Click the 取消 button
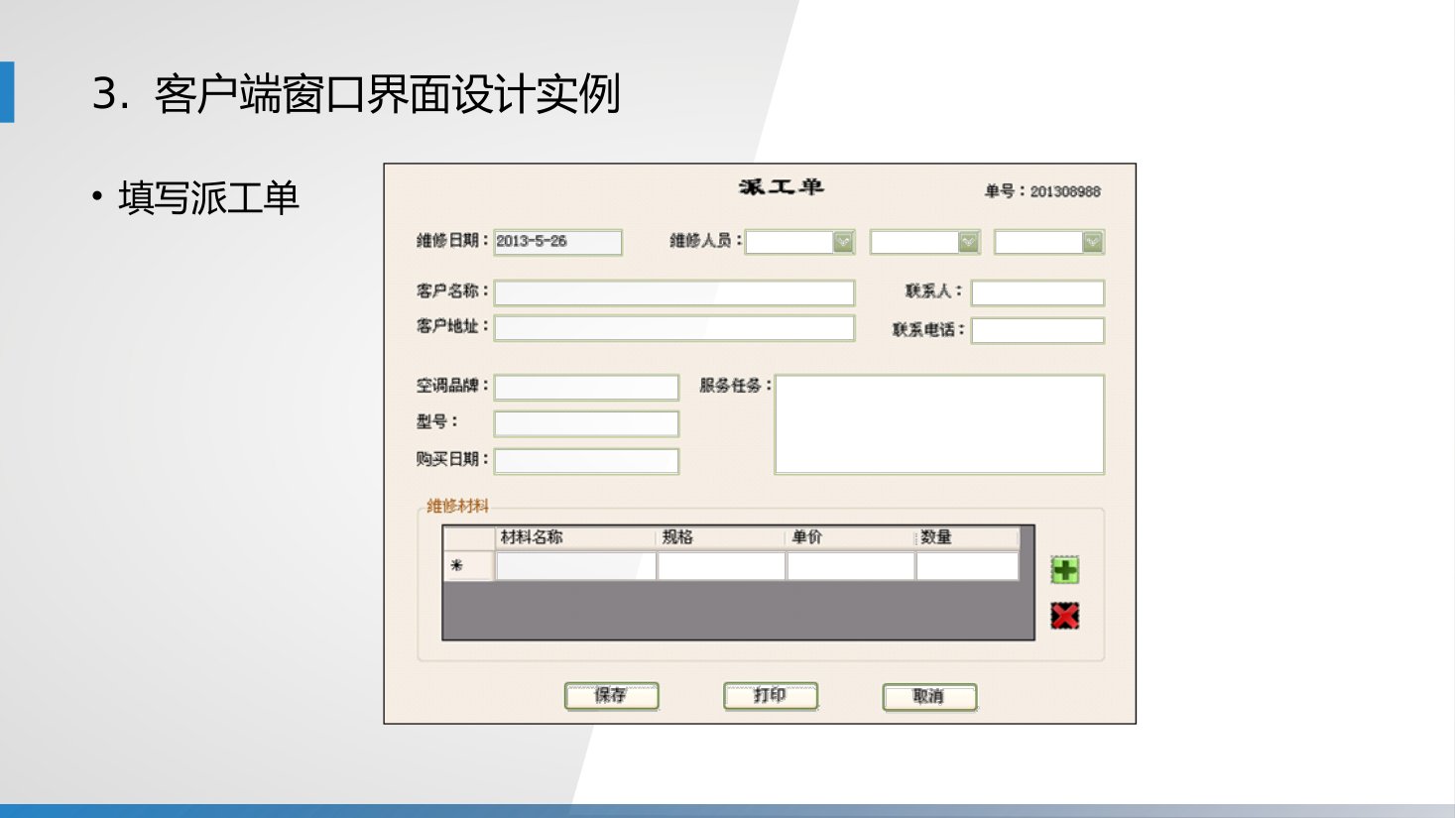1455x818 pixels. (929, 697)
